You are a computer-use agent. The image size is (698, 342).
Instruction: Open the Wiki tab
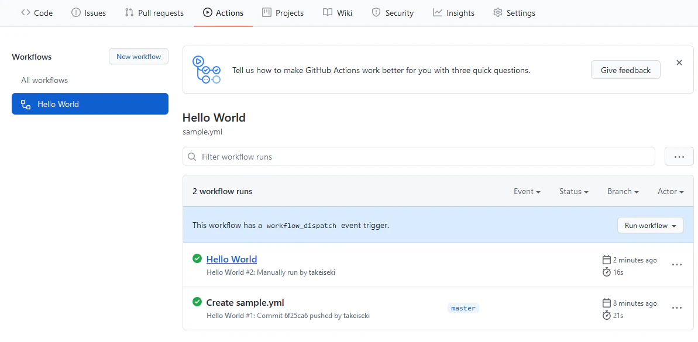coord(338,13)
